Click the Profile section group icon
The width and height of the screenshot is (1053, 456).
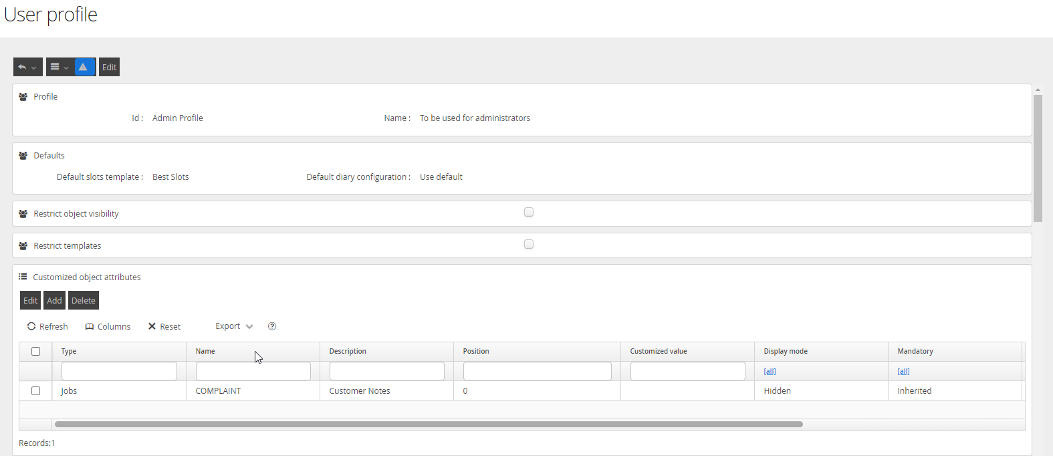point(23,97)
